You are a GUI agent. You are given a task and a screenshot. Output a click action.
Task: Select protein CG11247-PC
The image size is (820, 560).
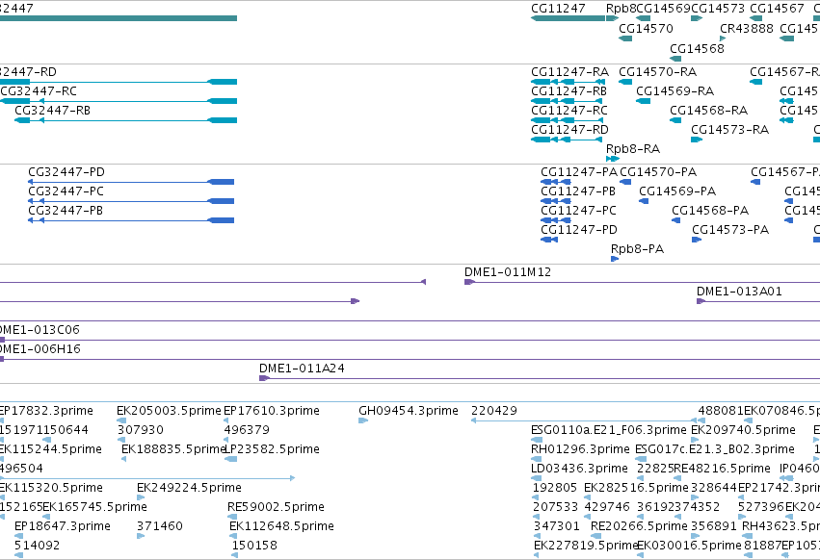579,211
